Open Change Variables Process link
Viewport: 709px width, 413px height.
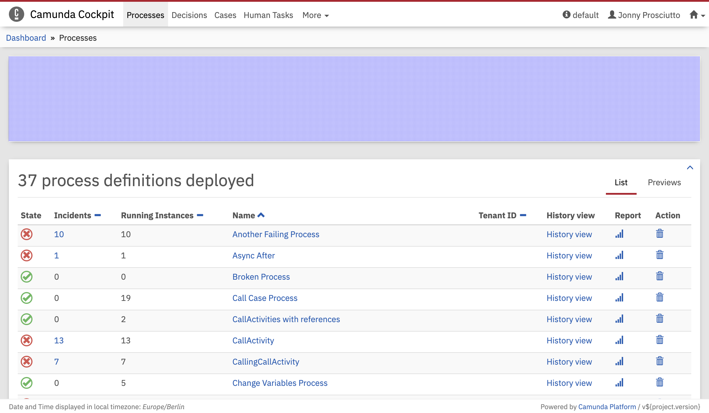click(280, 383)
